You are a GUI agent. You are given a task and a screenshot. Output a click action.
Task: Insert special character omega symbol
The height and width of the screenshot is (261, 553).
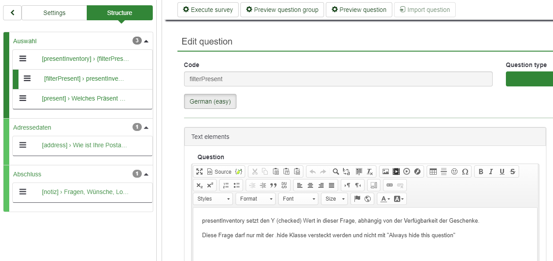(465, 172)
